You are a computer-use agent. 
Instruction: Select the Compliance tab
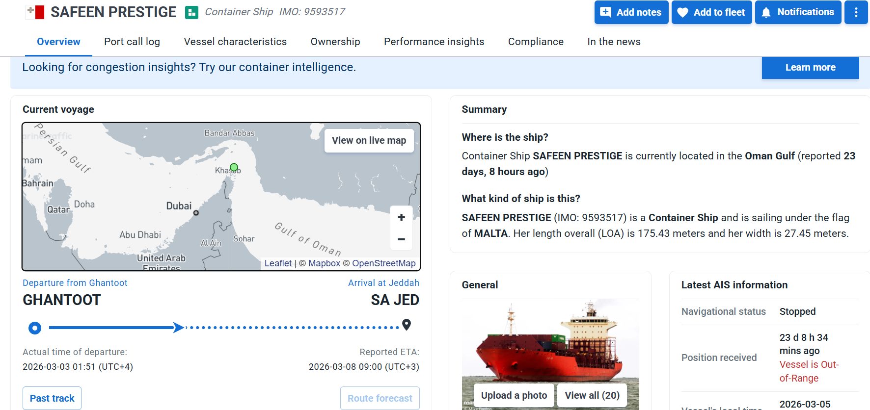[x=536, y=42]
